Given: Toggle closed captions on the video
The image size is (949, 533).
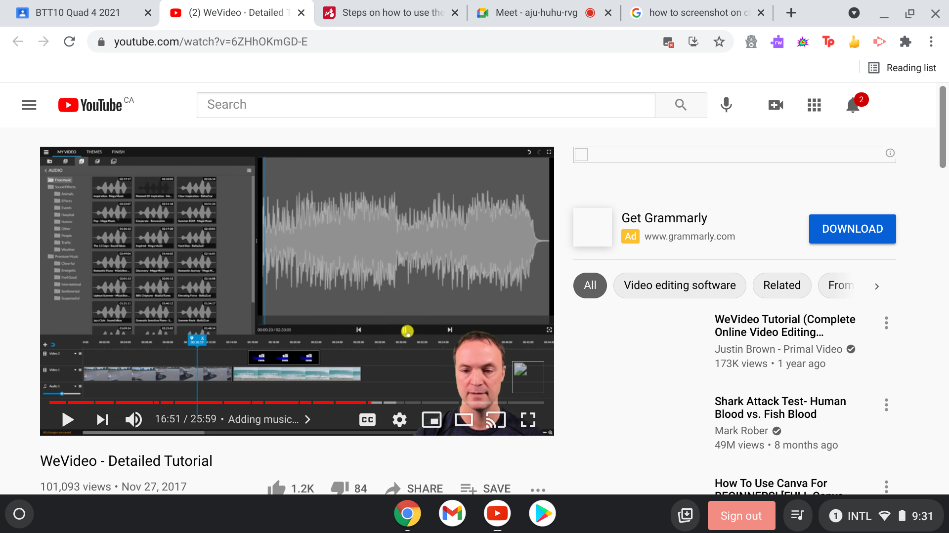Looking at the screenshot, I should pyautogui.click(x=367, y=419).
